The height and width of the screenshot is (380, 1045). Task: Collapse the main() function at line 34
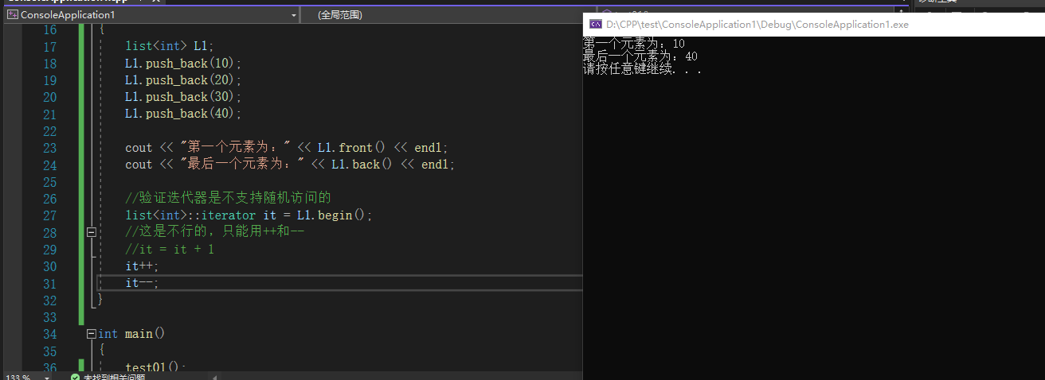coord(91,334)
